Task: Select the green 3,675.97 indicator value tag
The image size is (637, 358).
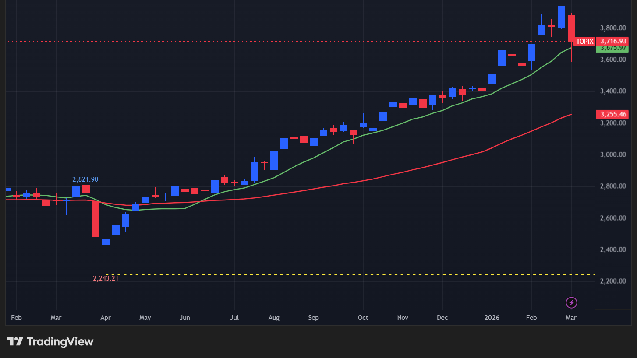Action: [613, 48]
